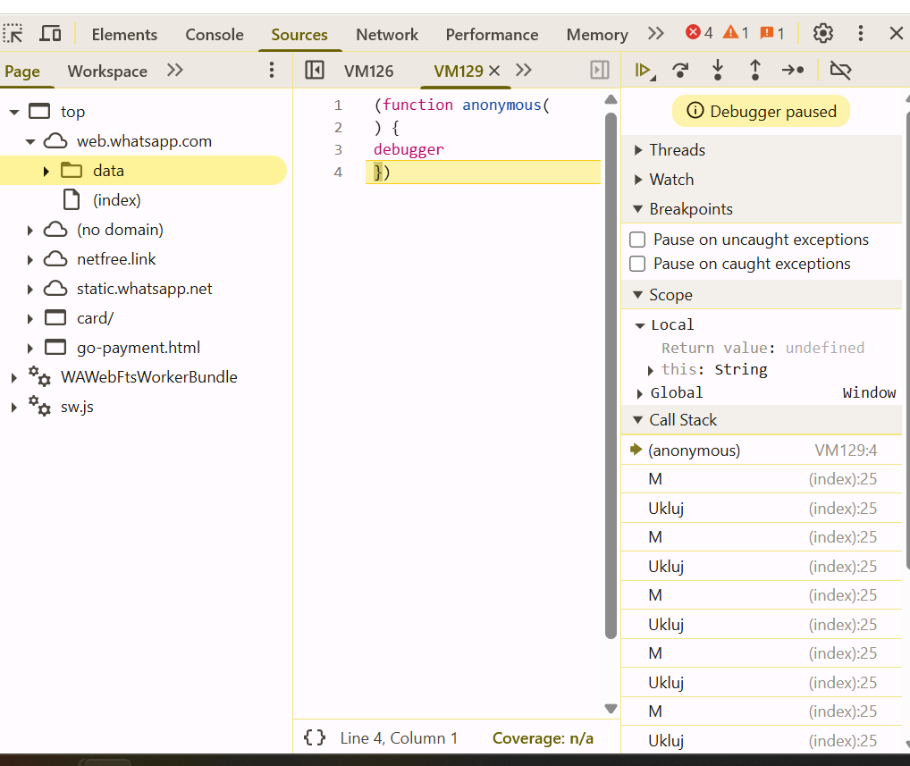Open the DevTools three-dot customize menu
Image resolution: width=910 pixels, height=766 pixels.
tap(861, 34)
